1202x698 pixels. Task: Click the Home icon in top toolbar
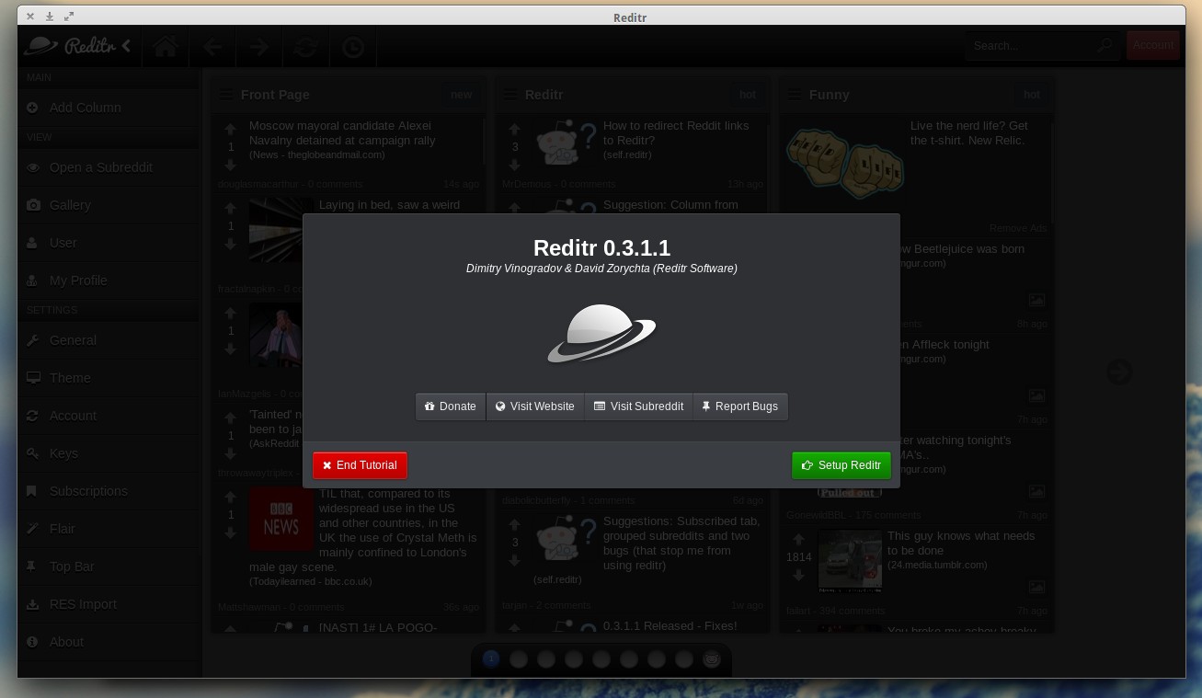[166, 46]
